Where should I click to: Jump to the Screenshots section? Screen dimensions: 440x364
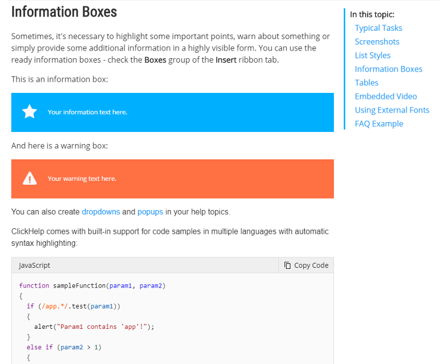pyautogui.click(x=377, y=42)
